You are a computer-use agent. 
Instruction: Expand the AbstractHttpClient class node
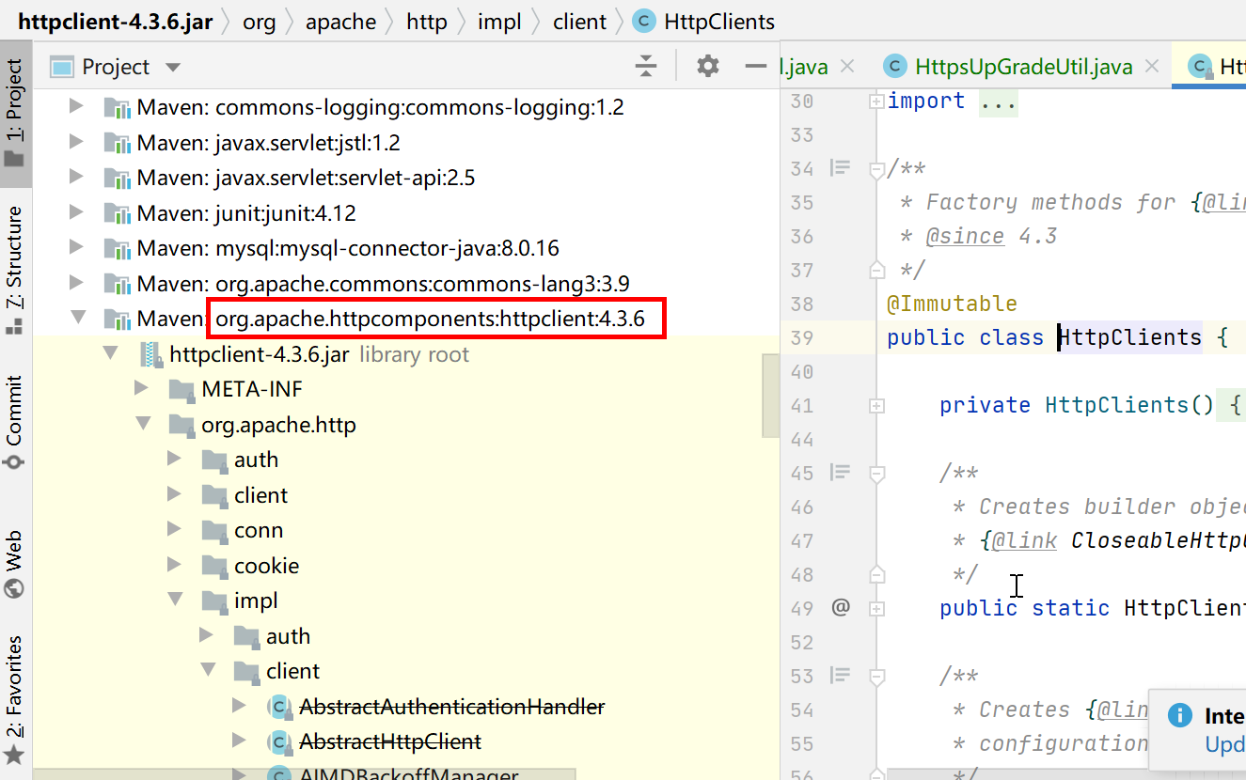pyautogui.click(x=239, y=741)
